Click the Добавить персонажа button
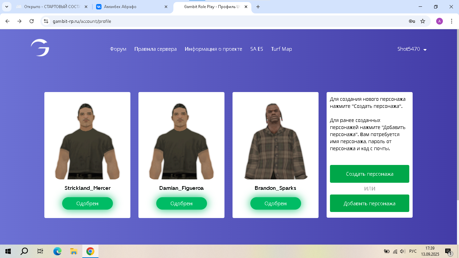 (x=370, y=203)
